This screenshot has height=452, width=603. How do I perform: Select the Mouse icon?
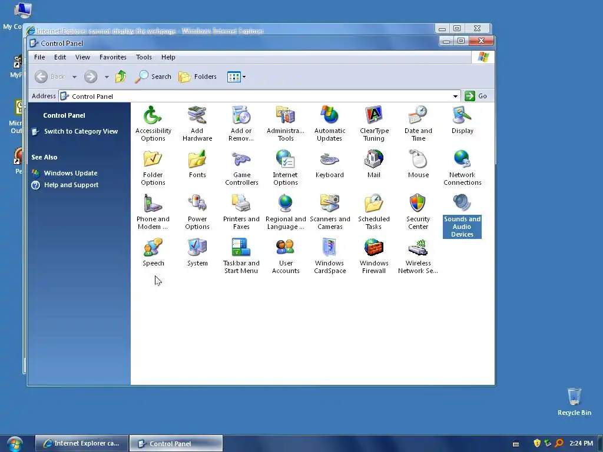(x=418, y=164)
